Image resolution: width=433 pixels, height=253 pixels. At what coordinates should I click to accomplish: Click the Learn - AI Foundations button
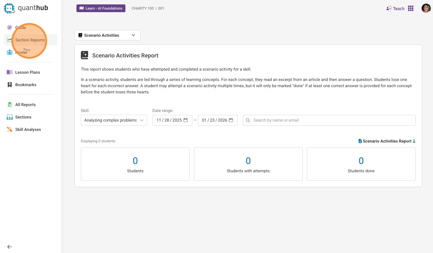point(101,8)
